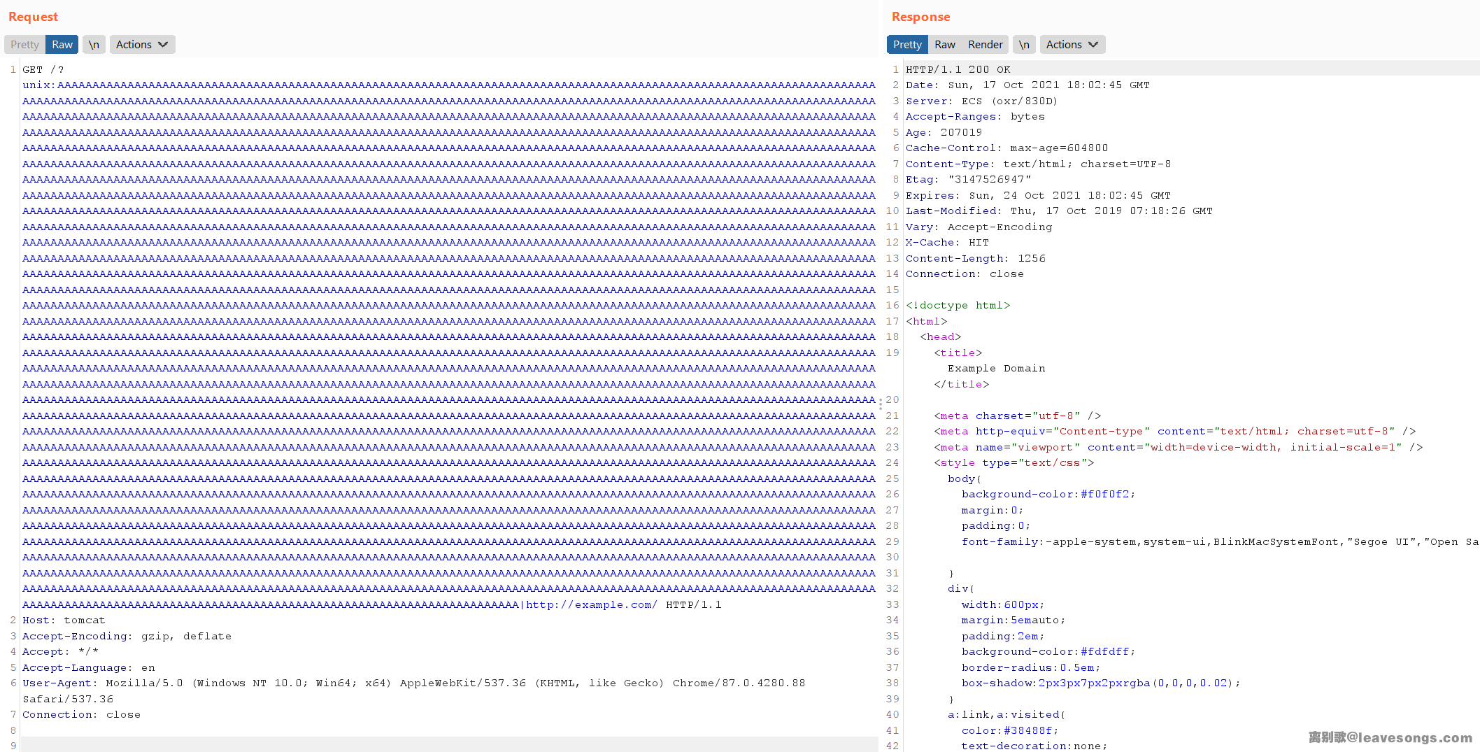
Task: Click the background-color #f0f0f2 value in response
Action: point(1104,495)
